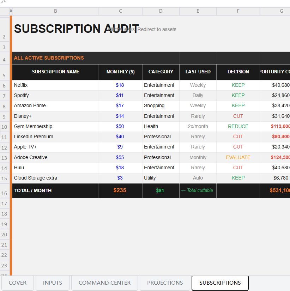Click Spotify's Daily last-used cell
This screenshot has width=290, height=291.
pyautogui.click(x=198, y=95)
